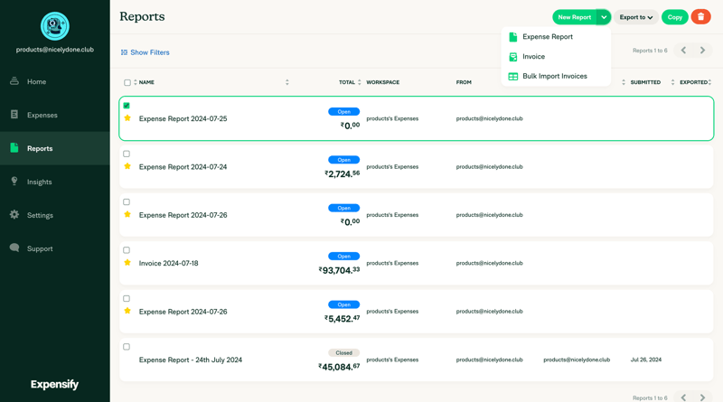Toggle star on Expense Report 2024-07-24
Screen dimensions: 723x402
(x=127, y=166)
